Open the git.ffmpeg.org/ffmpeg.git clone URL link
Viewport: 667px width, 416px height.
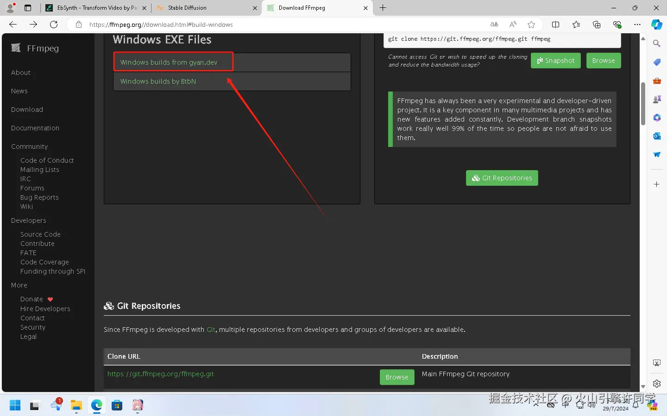[161, 374]
